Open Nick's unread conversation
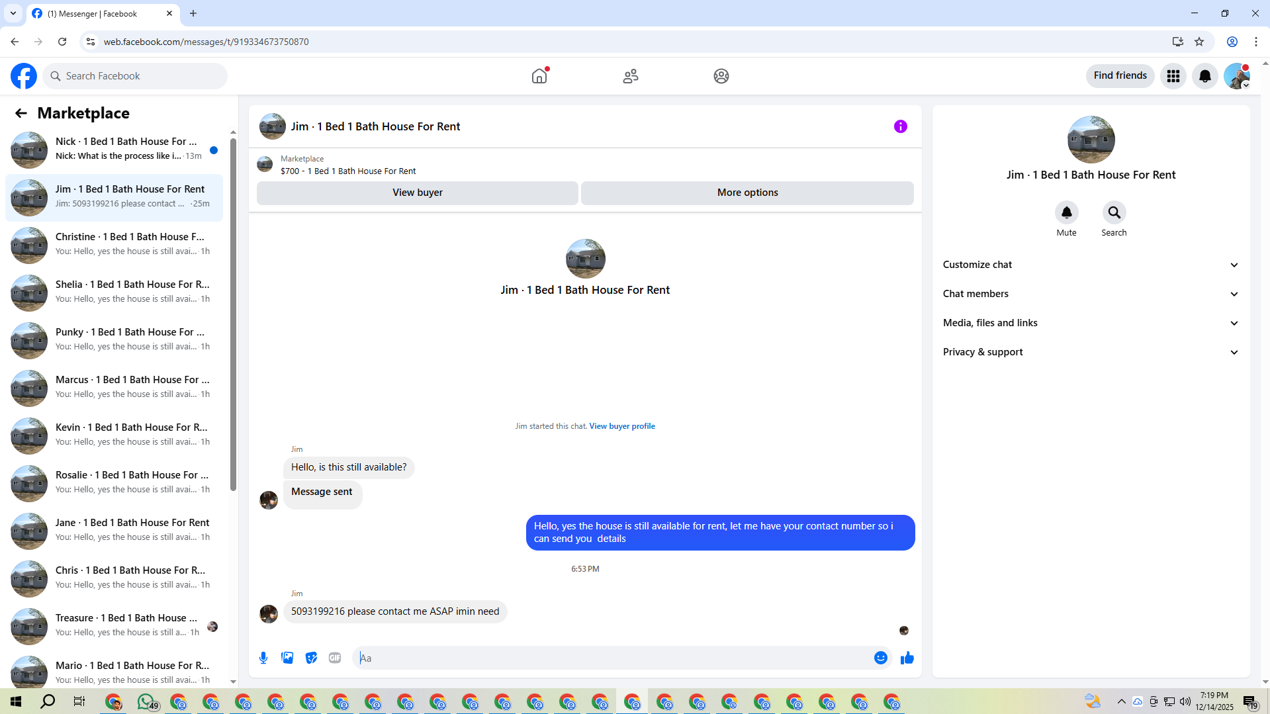 click(x=114, y=150)
